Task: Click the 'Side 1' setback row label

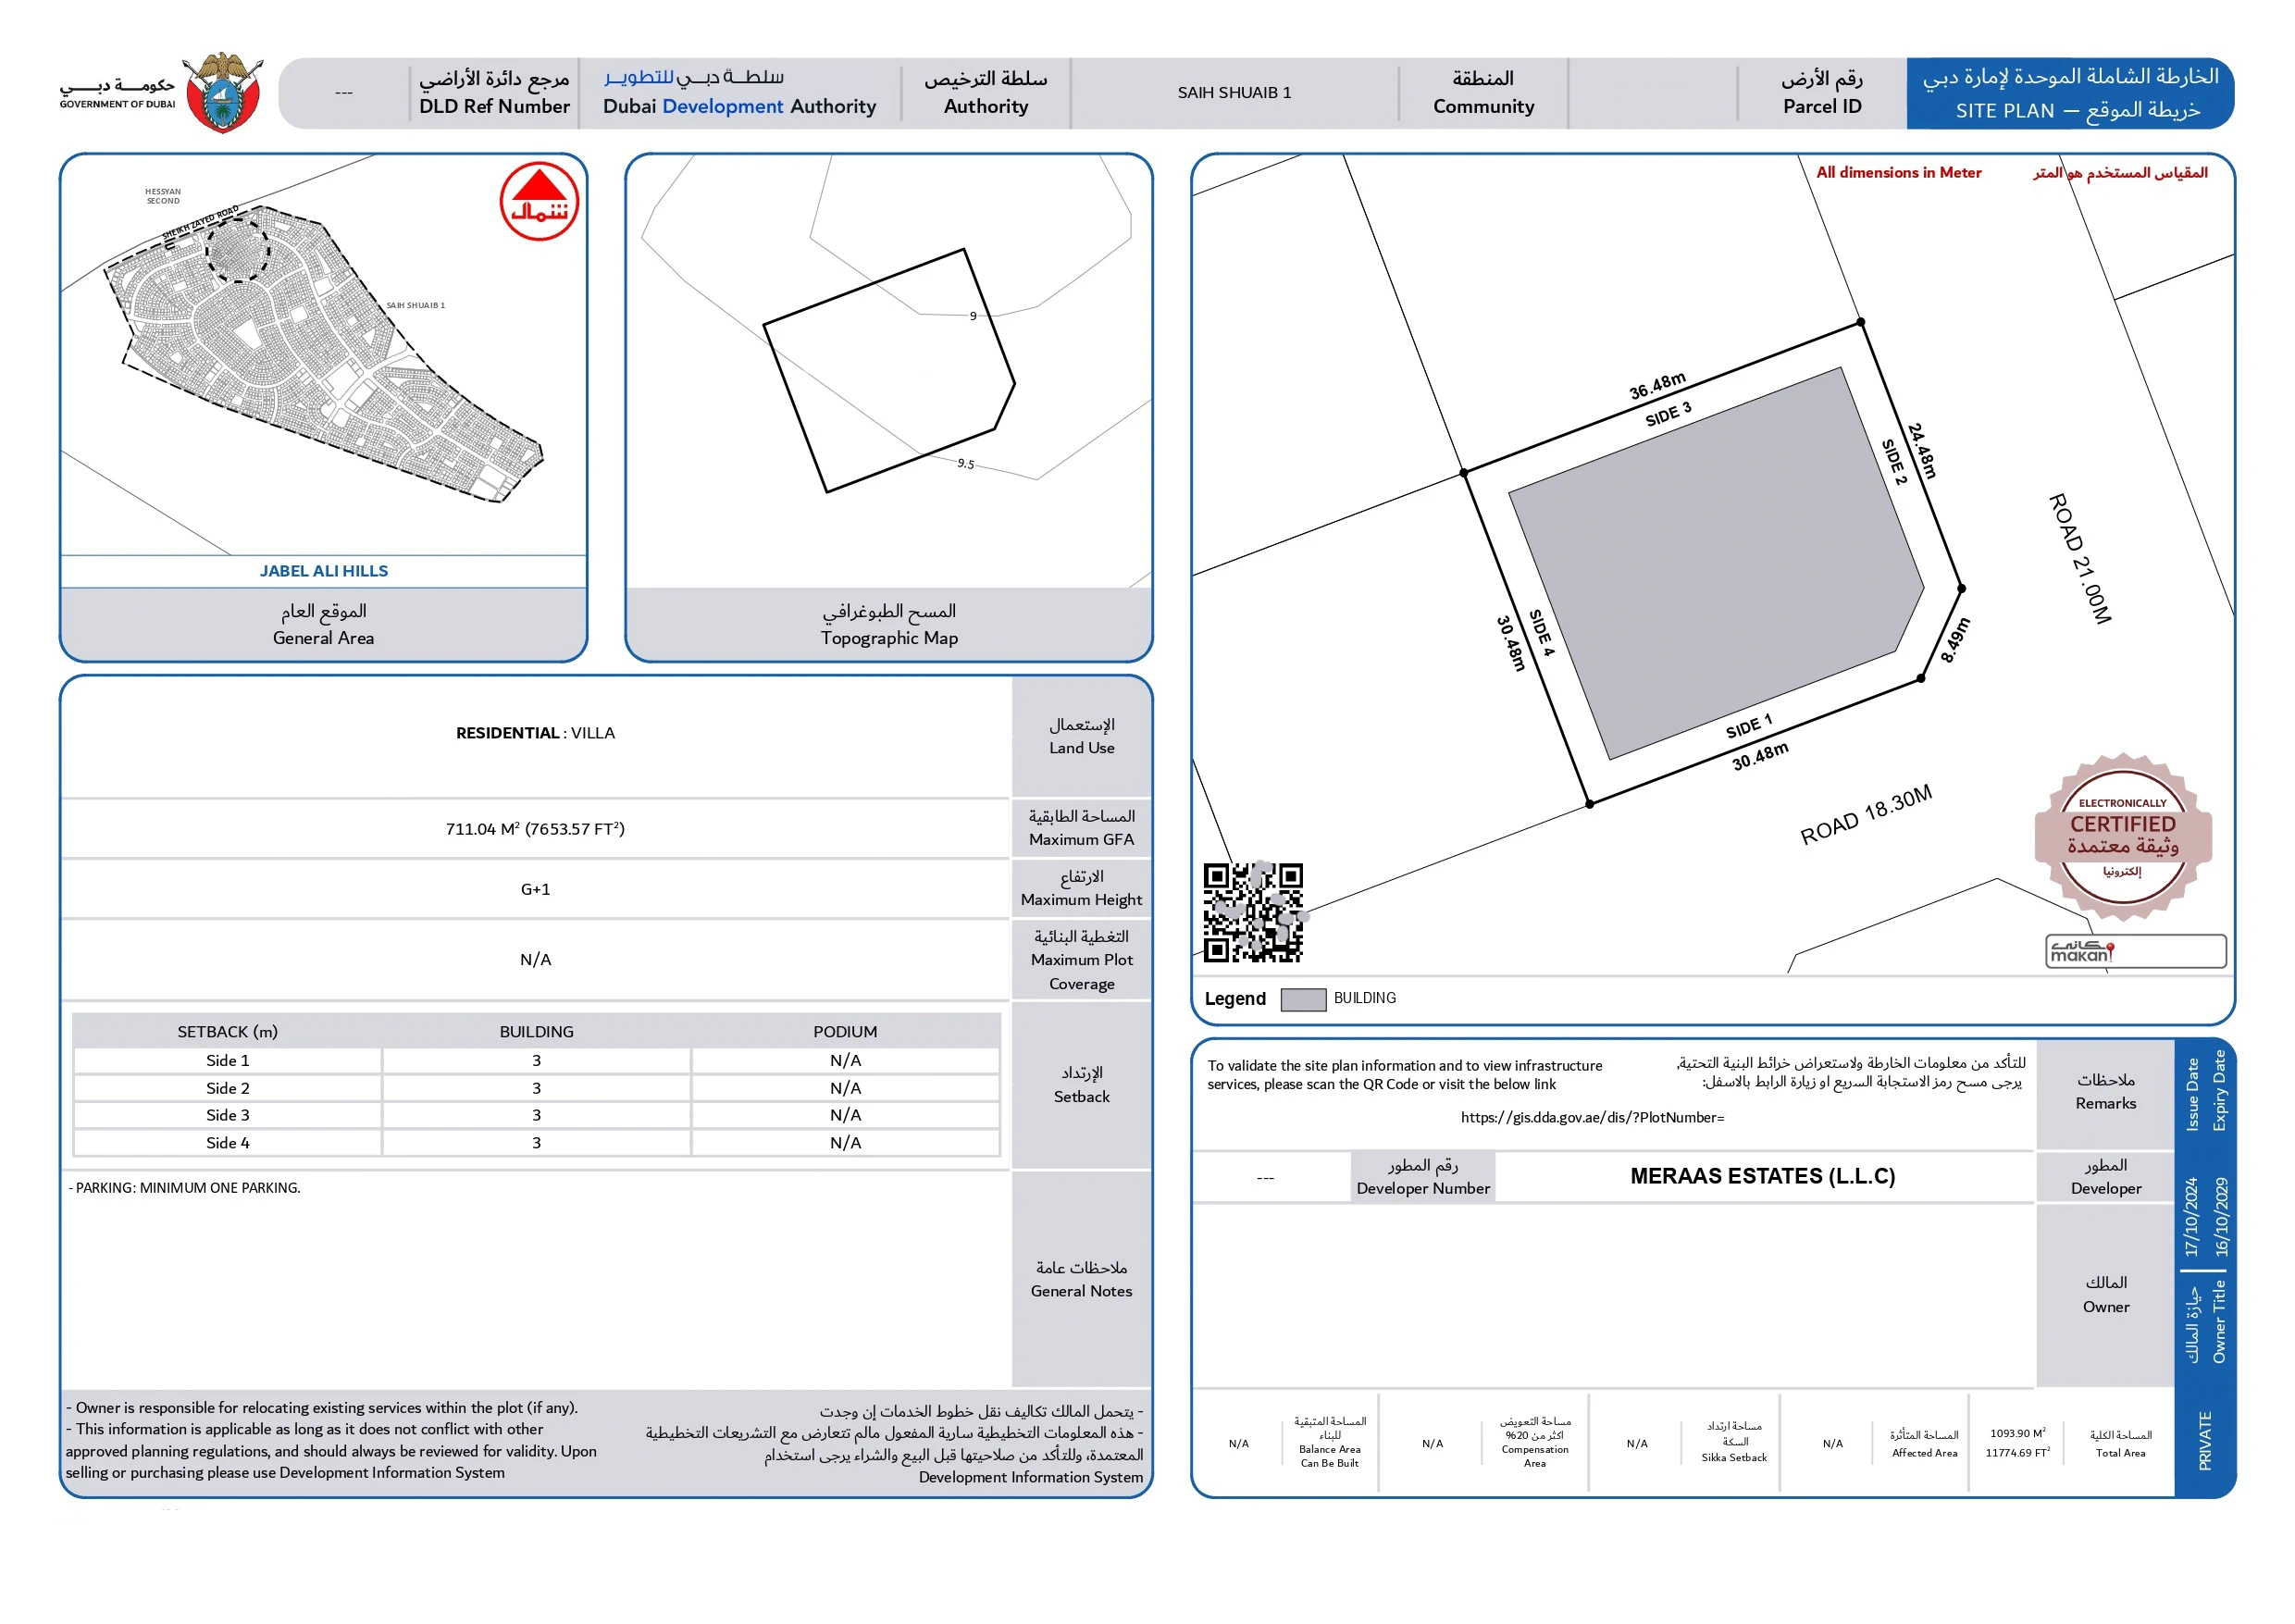Action: [x=227, y=1061]
